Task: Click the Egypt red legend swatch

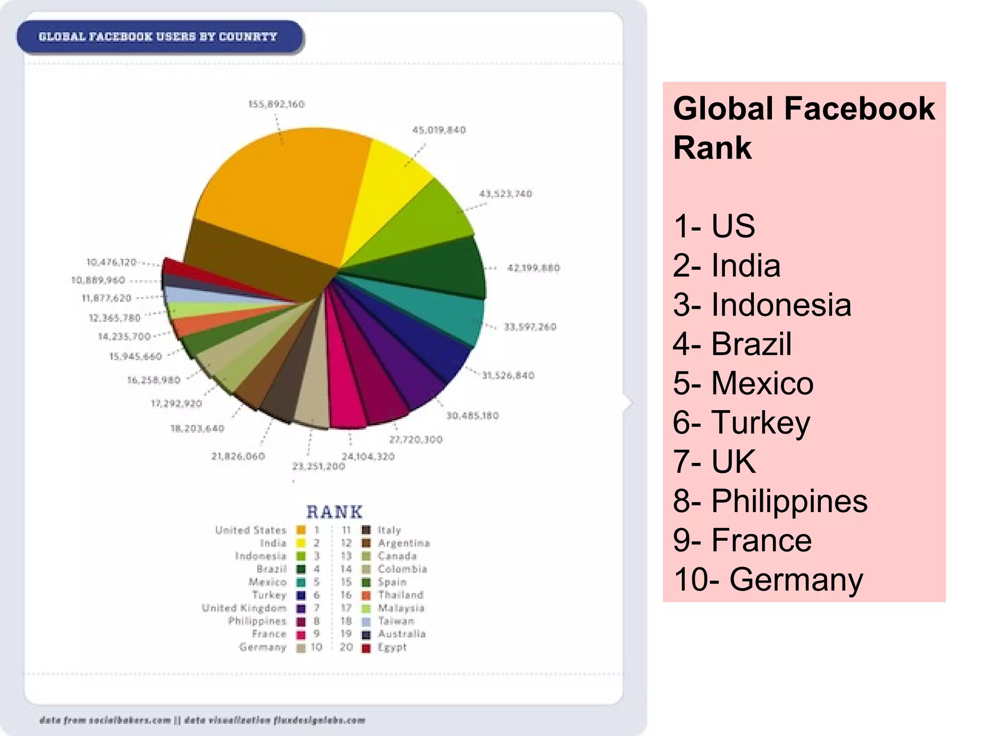Action: tap(366, 647)
